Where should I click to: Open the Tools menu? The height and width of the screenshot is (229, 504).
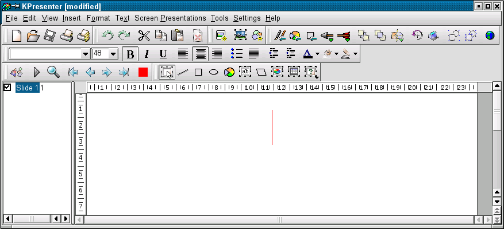click(x=220, y=18)
